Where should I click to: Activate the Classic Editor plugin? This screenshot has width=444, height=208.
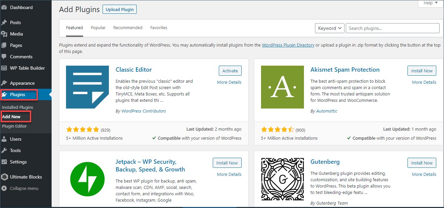point(230,71)
